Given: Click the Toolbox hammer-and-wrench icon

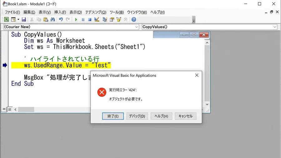Looking at the screenshot, I should click(126, 19).
